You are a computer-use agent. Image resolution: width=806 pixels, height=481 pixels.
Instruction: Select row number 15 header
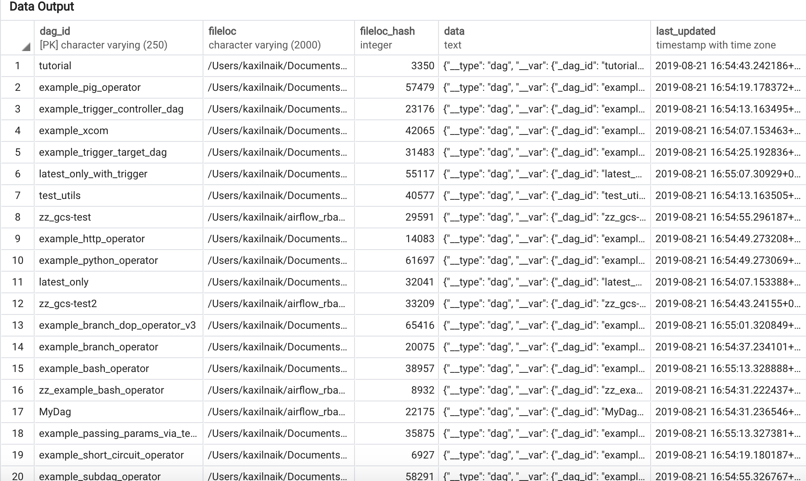tap(18, 369)
